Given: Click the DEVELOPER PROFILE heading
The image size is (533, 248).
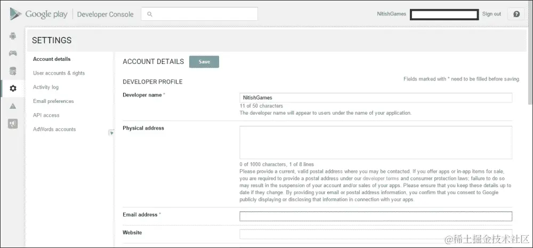Looking at the screenshot, I should pyautogui.click(x=152, y=82).
